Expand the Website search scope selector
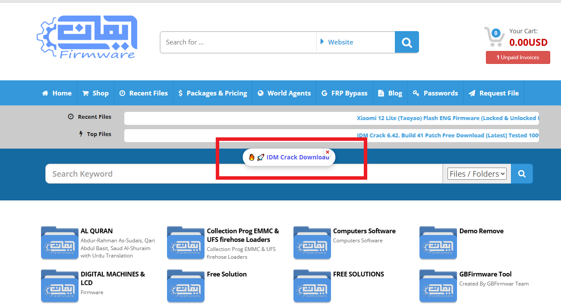The image size is (561, 308). (x=355, y=42)
